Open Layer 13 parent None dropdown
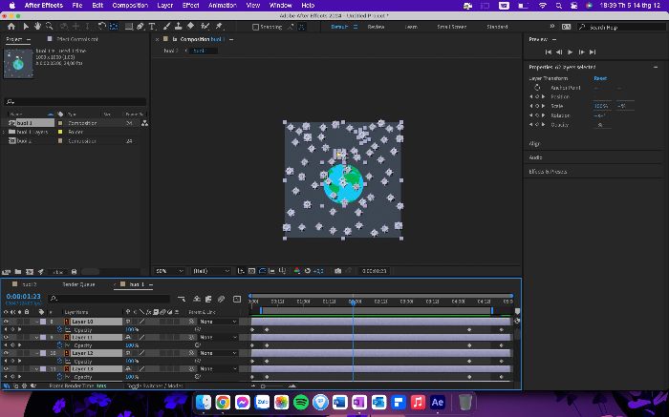 [218, 369]
